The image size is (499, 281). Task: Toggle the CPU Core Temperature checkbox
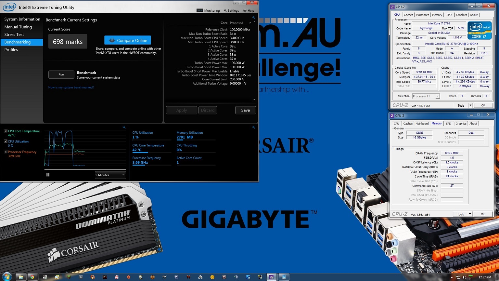coord(6,131)
